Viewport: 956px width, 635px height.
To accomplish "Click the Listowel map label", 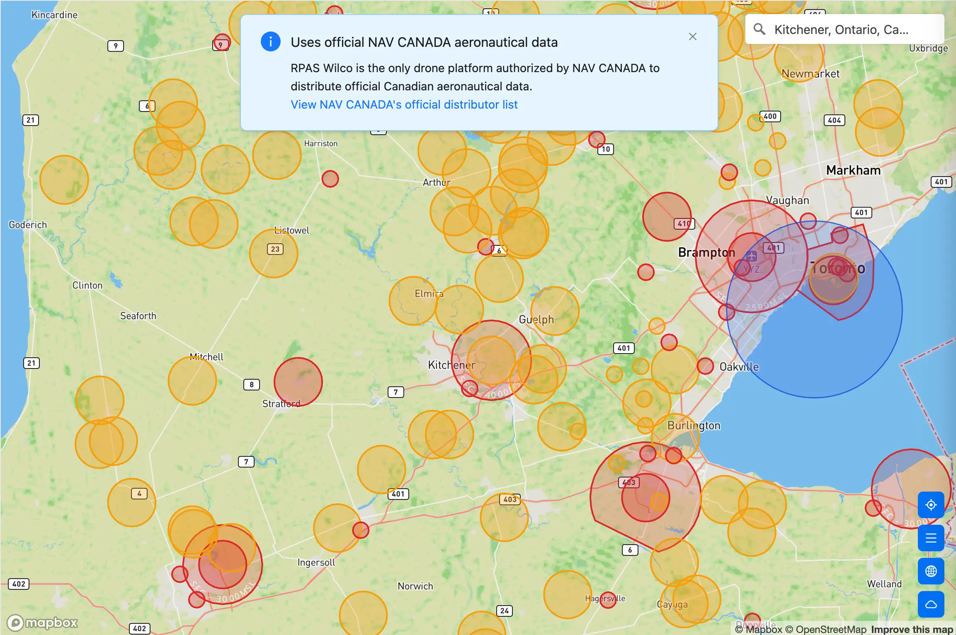I will click(291, 230).
